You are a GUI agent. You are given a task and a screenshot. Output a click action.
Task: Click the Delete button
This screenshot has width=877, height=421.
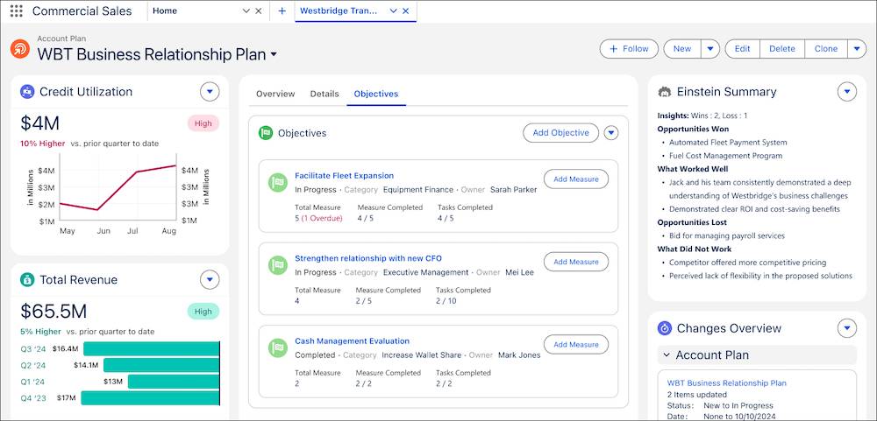[782, 49]
